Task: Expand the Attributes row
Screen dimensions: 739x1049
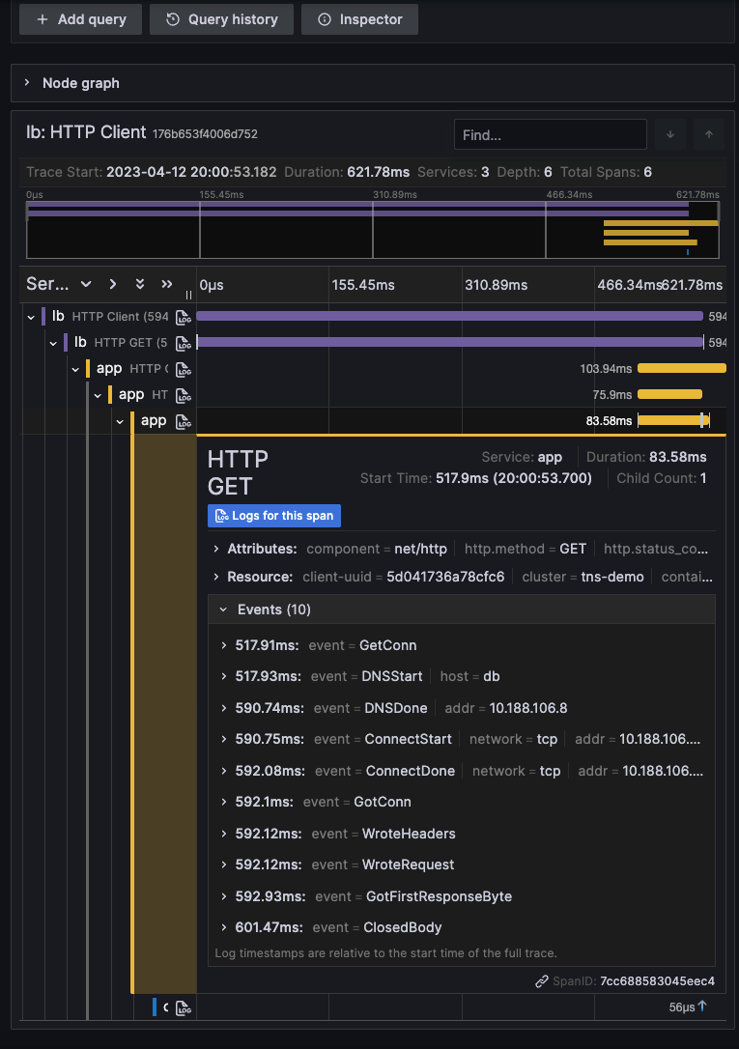Action: coord(217,549)
